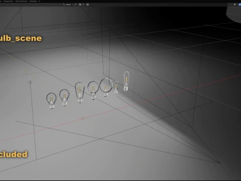This screenshot has width=241, height=181.
Task: Select the elongated teardrop Edison bulb
Action: click(x=80, y=92)
